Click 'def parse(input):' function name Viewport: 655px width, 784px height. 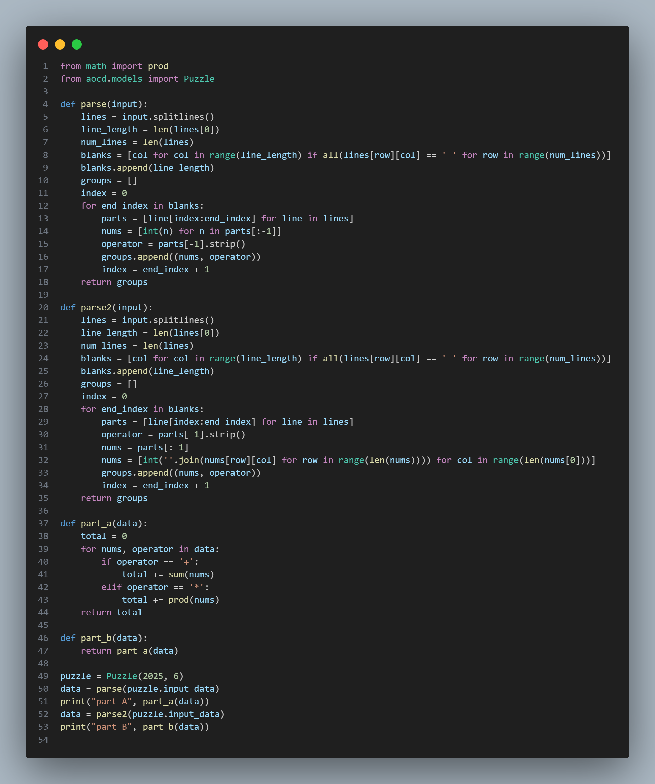[x=93, y=104]
